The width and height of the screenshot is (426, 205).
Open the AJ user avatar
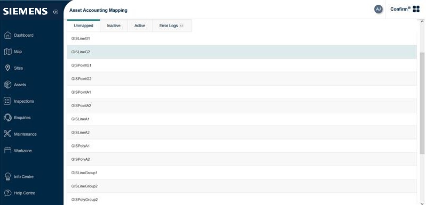click(378, 9)
